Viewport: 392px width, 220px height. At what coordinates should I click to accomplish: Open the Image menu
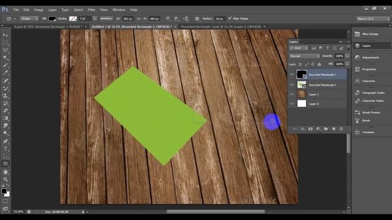39,10
